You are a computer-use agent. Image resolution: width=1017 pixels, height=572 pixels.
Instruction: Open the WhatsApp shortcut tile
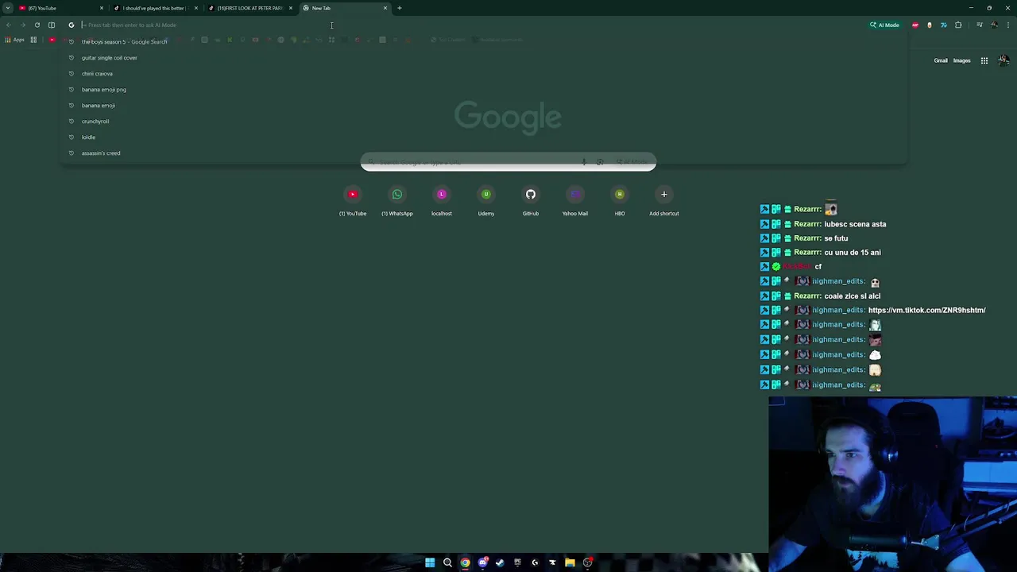click(397, 201)
